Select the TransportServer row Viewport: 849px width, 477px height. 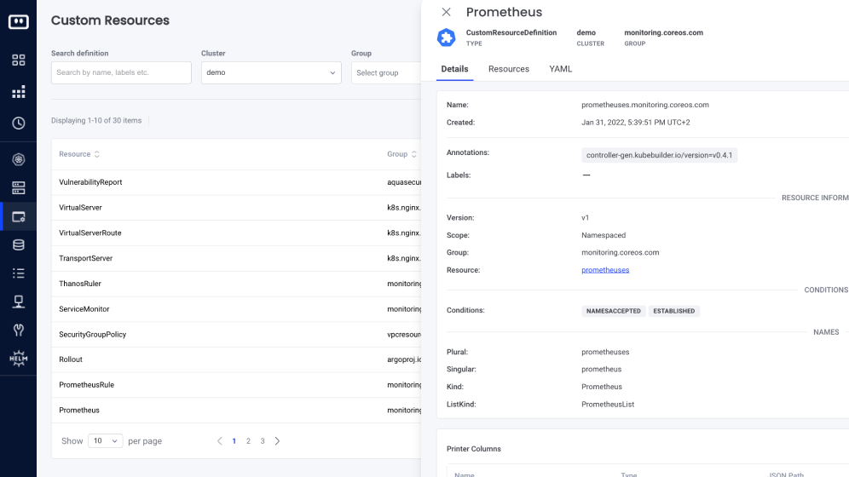point(236,258)
